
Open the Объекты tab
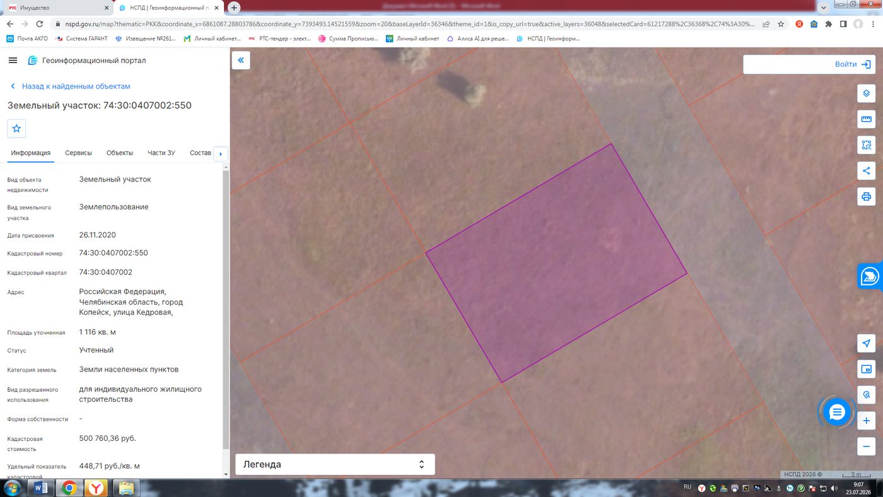click(x=120, y=153)
